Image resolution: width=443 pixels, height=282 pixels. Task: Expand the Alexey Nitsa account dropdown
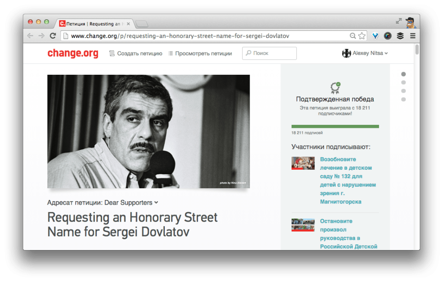click(365, 54)
